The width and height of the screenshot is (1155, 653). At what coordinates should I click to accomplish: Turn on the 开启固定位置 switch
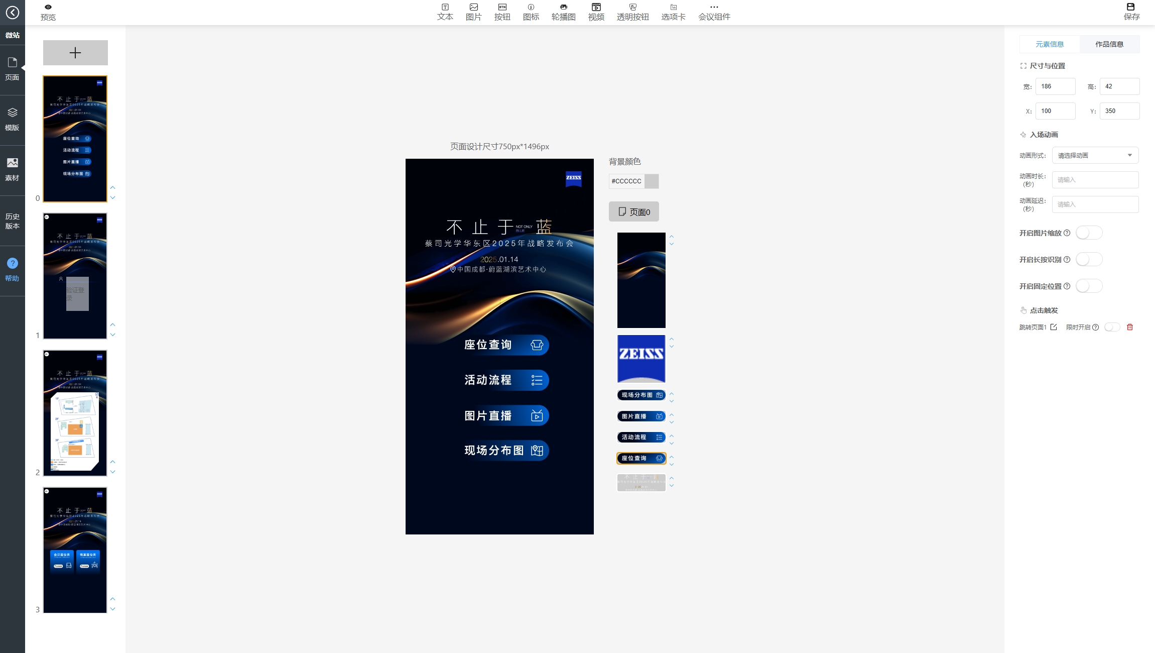pyautogui.click(x=1089, y=286)
